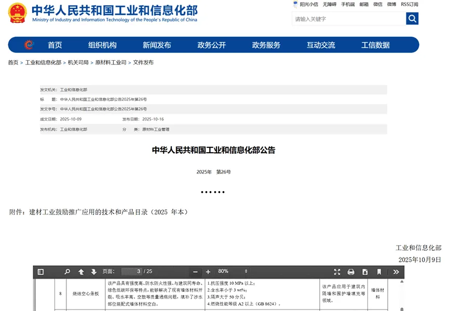Click the 原材料工业司 breadcrumb link

pos(111,62)
